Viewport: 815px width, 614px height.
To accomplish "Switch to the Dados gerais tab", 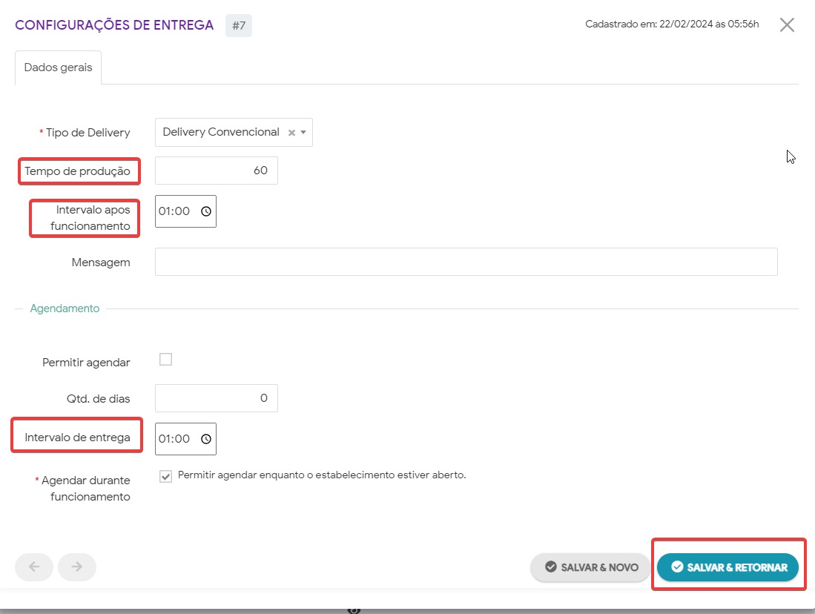I will pos(59,67).
